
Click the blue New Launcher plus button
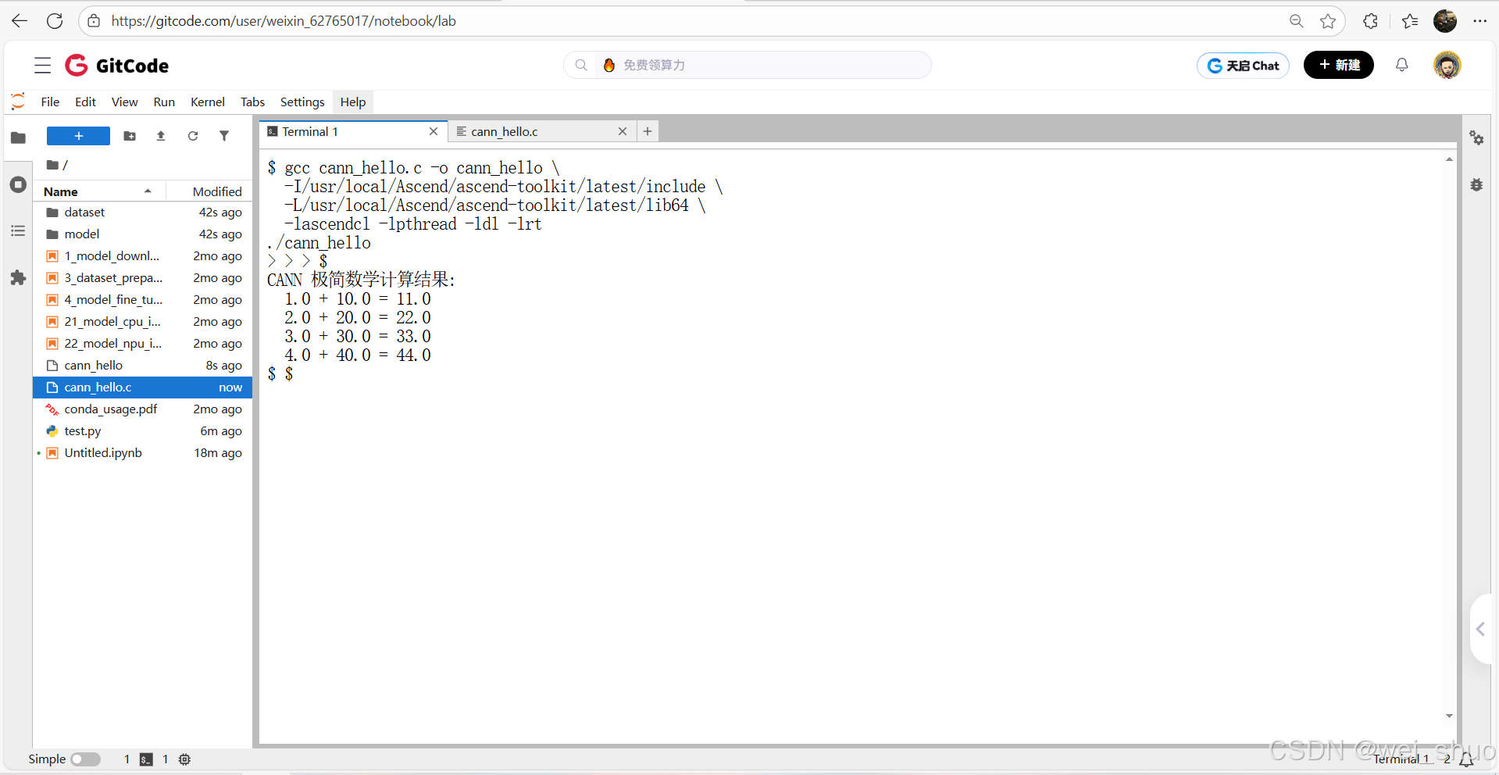[x=78, y=136]
